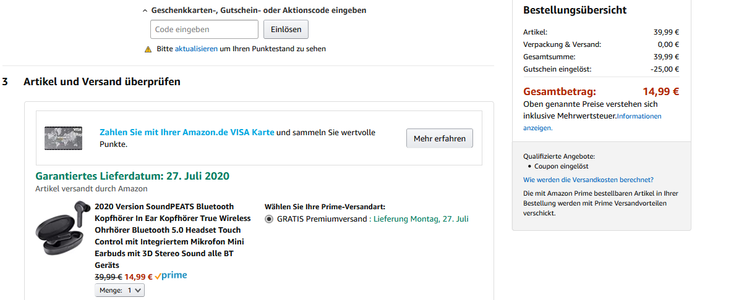Click the 'Lieferung Montag, 27. Juli' delivery text
Image resolution: width=731 pixels, height=300 pixels.
[421, 219]
